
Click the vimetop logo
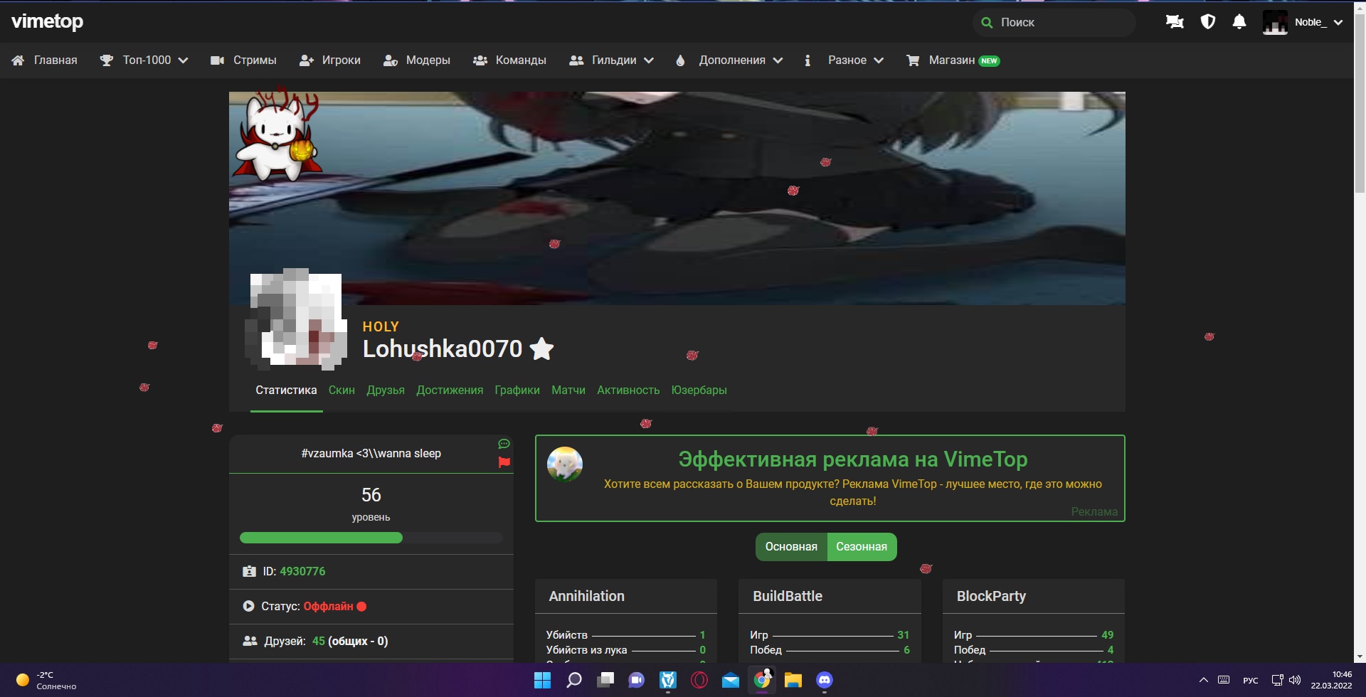click(x=48, y=22)
